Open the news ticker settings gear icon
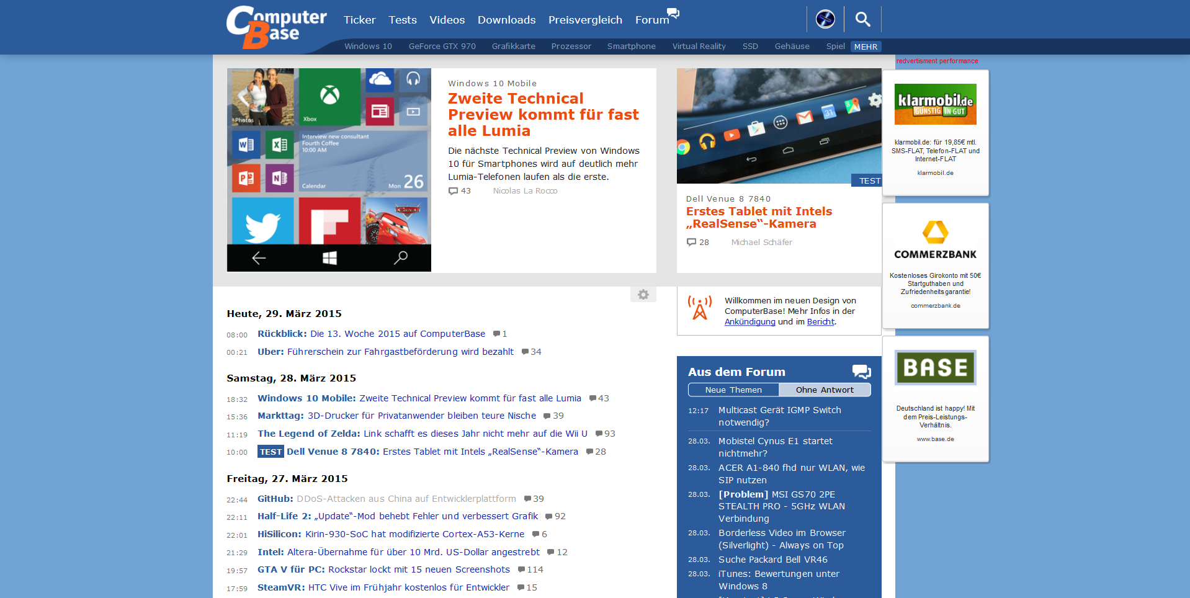Viewport: 1190px width, 598px height. (643, 295)
